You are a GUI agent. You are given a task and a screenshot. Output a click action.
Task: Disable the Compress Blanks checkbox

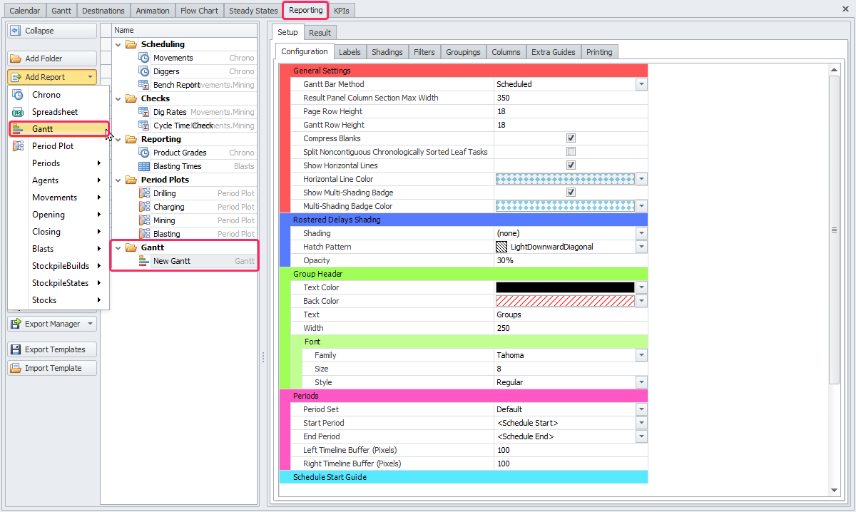click(x=571, y=138)
